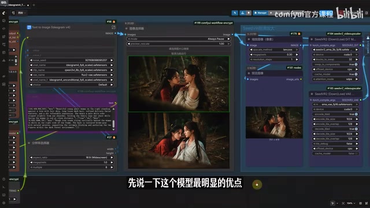Click the Manager button in top bar
The height and width of the screenshot is (208, 370).
click(x=261, y=13)
